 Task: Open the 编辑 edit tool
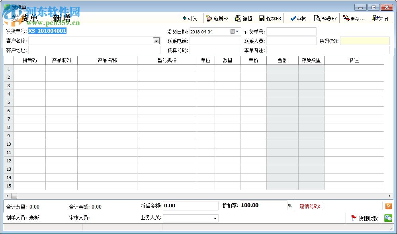pos(244,18)
